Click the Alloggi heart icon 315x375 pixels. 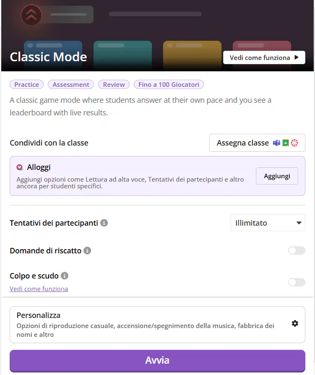point(20,167)
